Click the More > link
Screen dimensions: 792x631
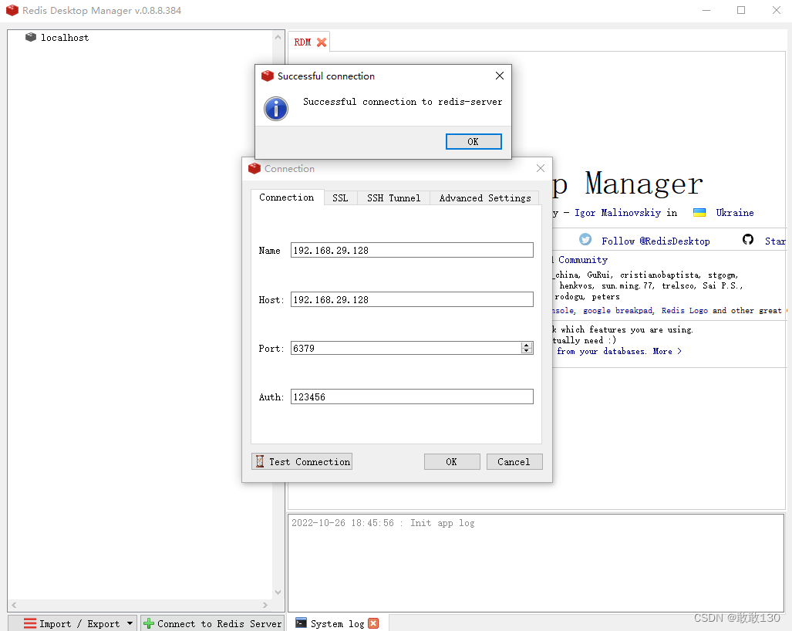click(667, 351)
